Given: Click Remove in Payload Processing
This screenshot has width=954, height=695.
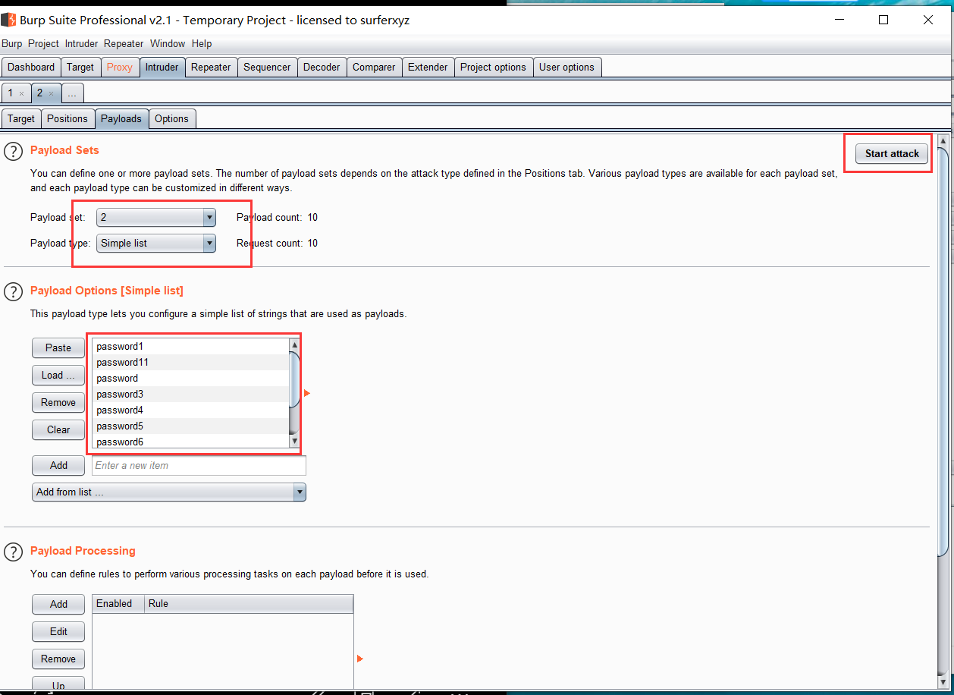Looking at the screenshot, I should point(58,659).
